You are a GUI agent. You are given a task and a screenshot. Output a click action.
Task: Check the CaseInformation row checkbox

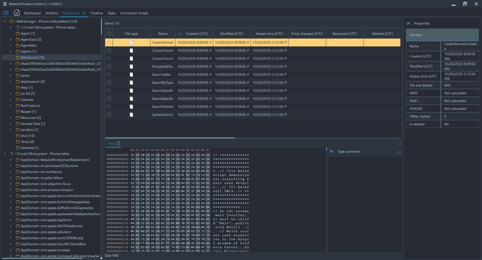pyautogui.click(x=109, y=42)
